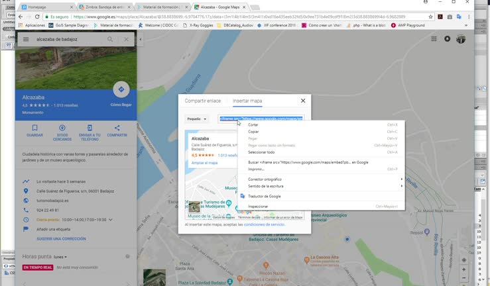The width and height of the screenshot is (490, 286).
Task: Click 1.013 reseñas reviews link
Action: tap(66, 105)
